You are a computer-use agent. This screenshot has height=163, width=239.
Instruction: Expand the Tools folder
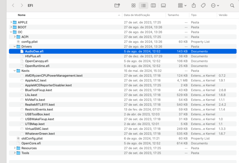point(15,153)
